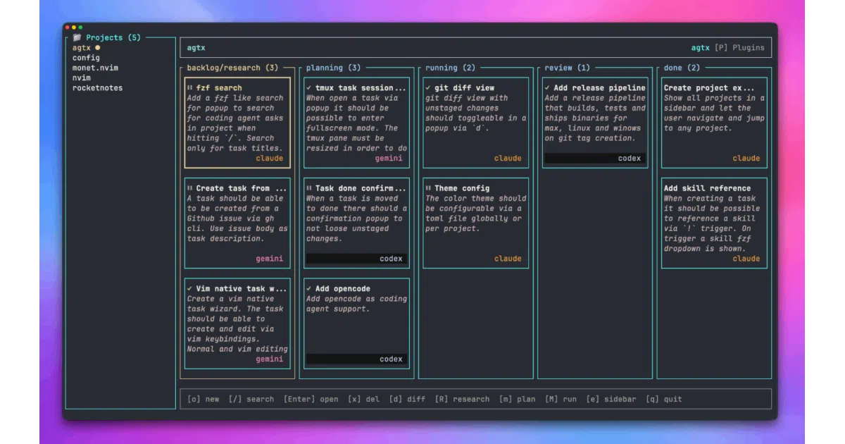Click codex label on Task done confirm card
845x444 pixels.
point(391,259)
